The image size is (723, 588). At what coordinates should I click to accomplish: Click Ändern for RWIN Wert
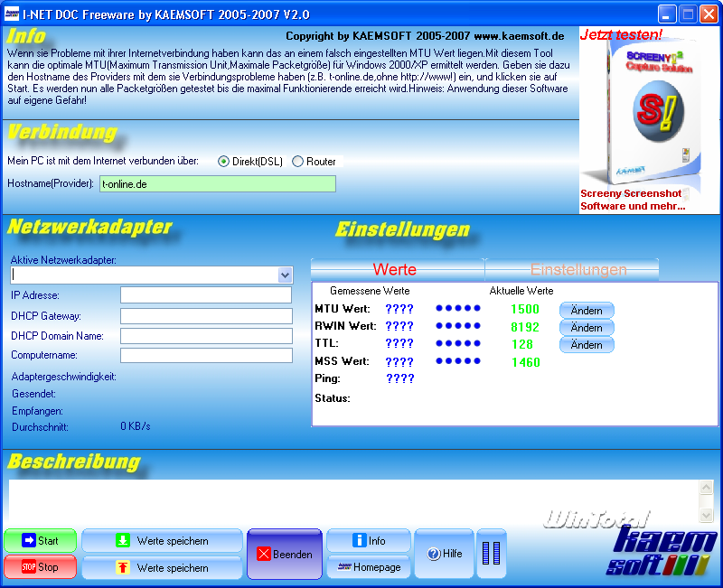(587, 327)
